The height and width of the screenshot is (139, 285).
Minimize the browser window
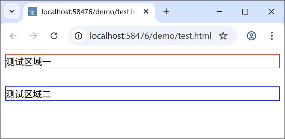(x=219, y=12)
